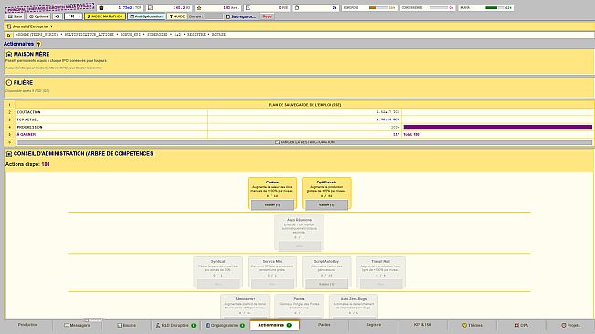Switch to the Messagerie tab
595x334 pixels.
click(x=78, y=325)
